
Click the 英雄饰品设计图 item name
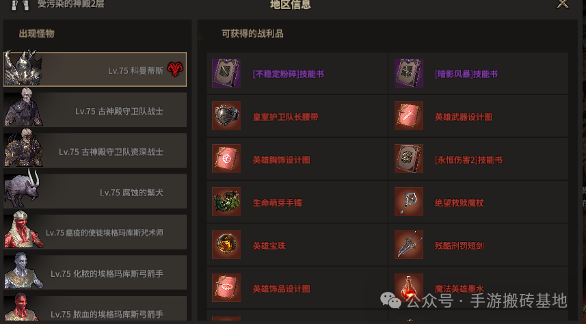coord(282,289)
